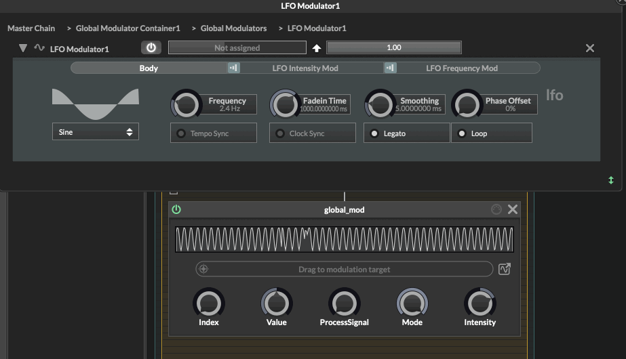
Task: Click Master Chain in the breadcrumb
Action: [x=31, y=28]
